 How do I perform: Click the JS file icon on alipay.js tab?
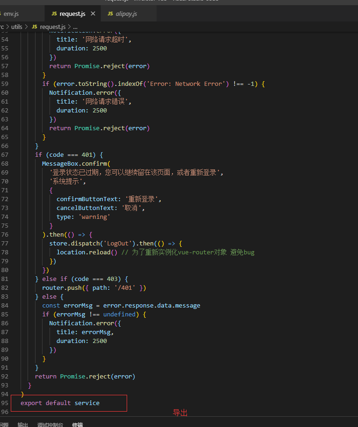click(110, 14)
